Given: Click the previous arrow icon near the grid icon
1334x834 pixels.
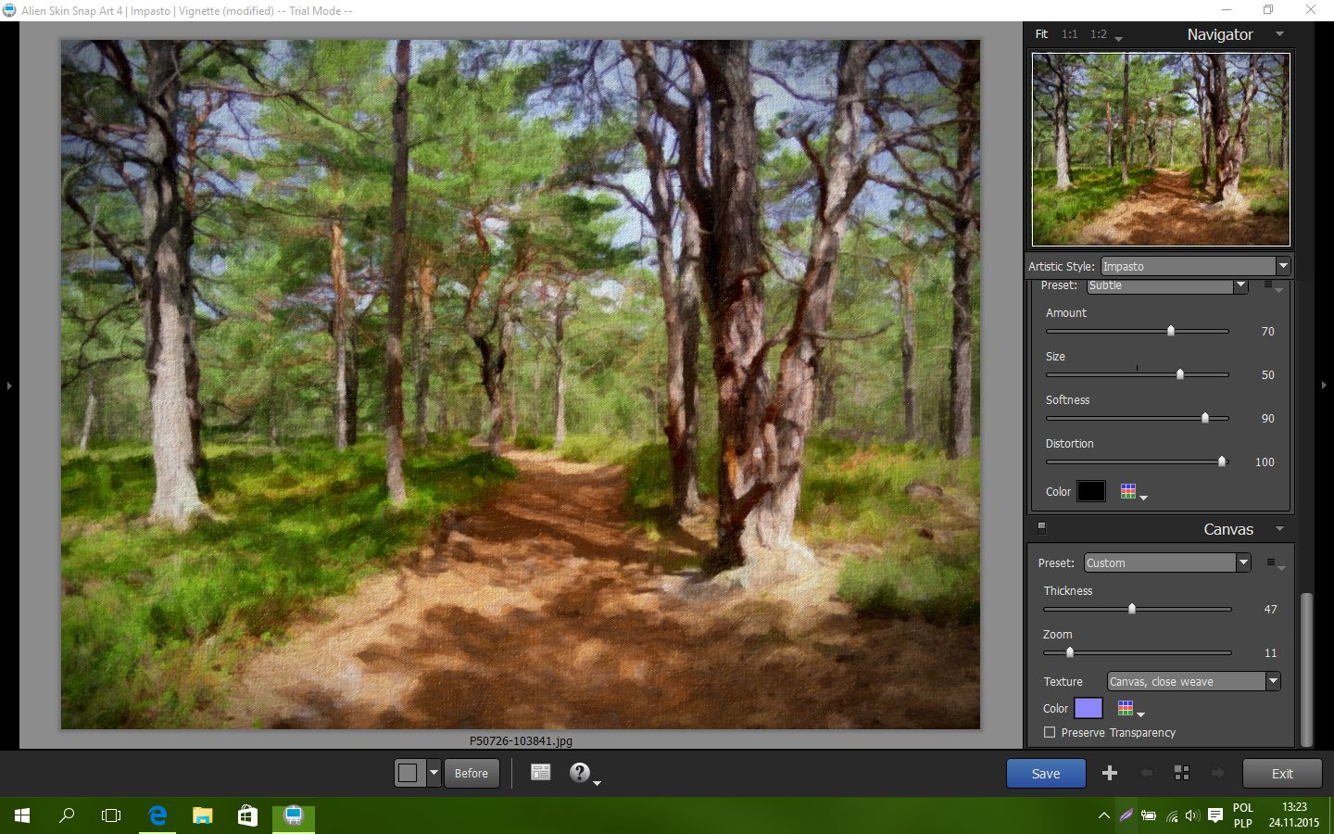Looking at the screenshot, I should [x=1147, y=773].
